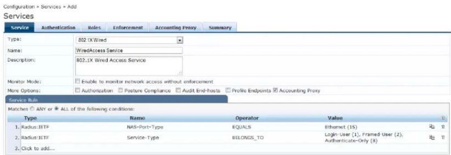Delete the Service-Type rule row
451x155 pixels.
pyautogui.click(x=443, y=137)
